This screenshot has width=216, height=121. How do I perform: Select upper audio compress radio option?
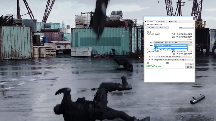pyautogui.click(x=173, y=52)
